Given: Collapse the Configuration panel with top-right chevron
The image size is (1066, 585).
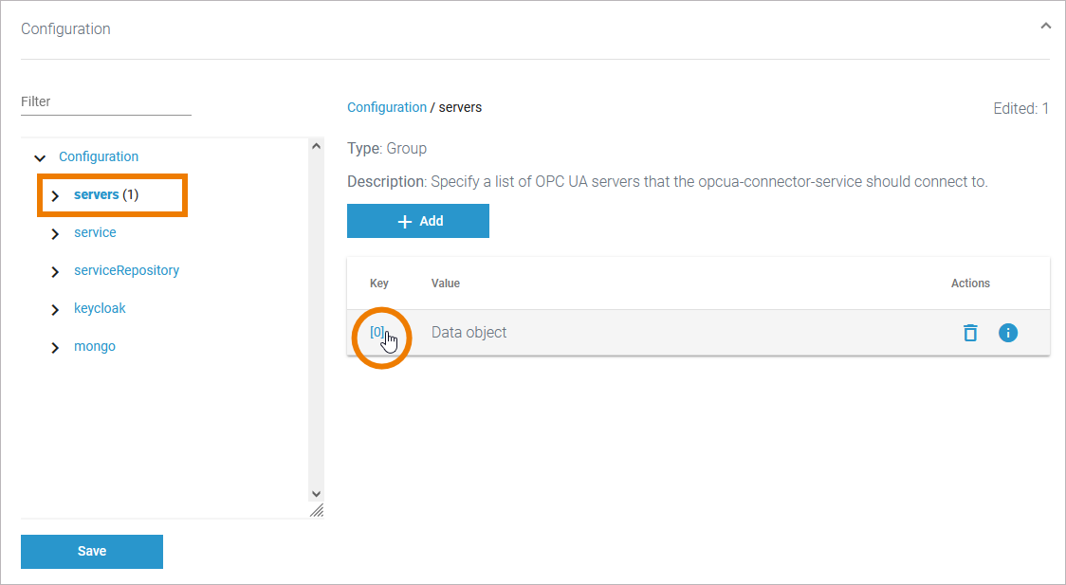Looking at the screenshot, I should [x=1045, y=27].
